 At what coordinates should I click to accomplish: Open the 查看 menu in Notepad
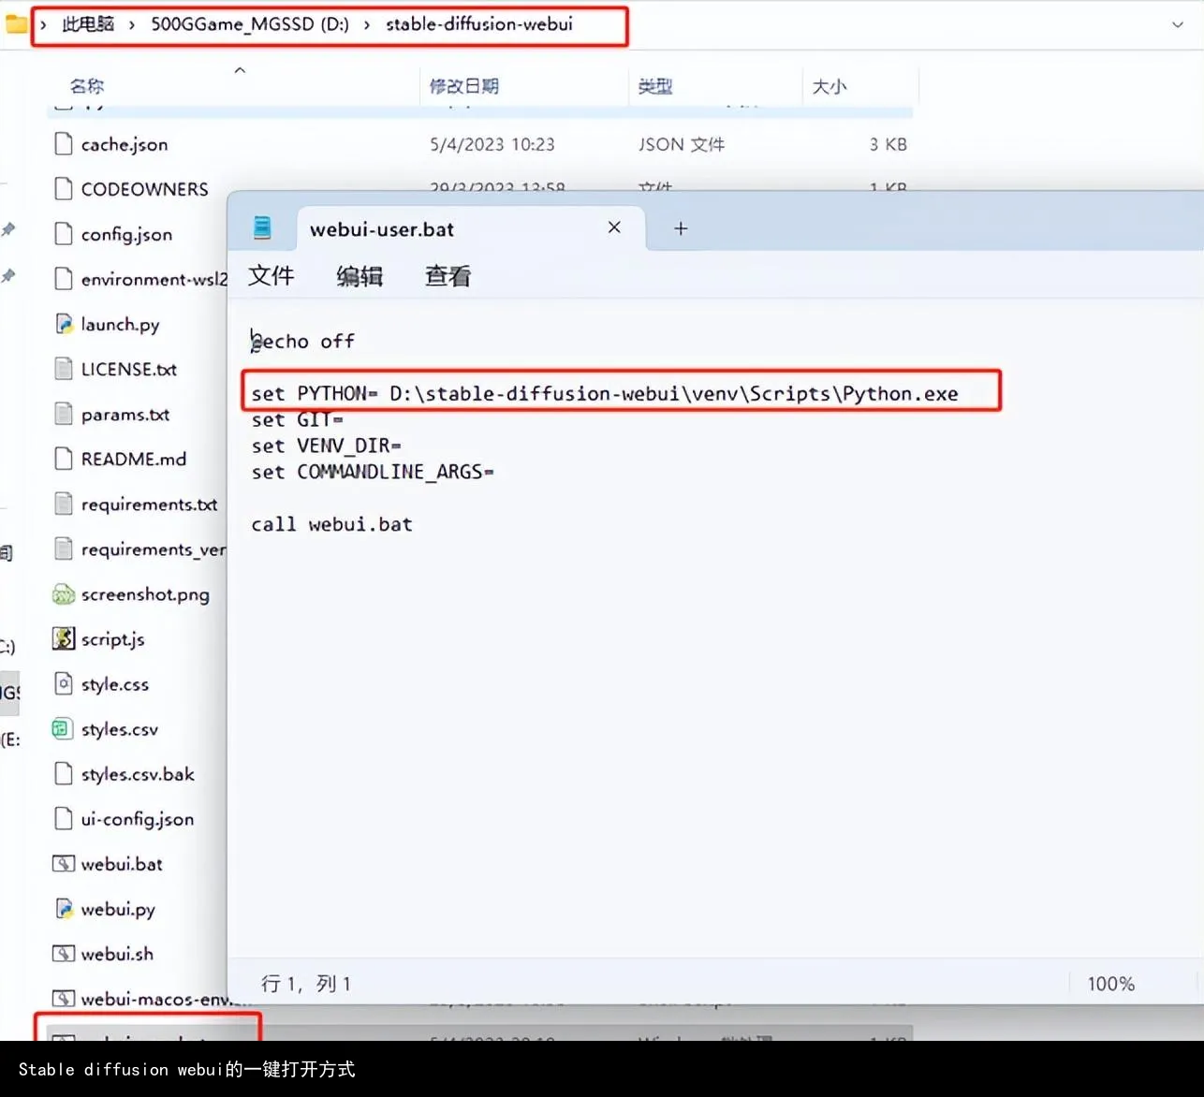point(448,276)
